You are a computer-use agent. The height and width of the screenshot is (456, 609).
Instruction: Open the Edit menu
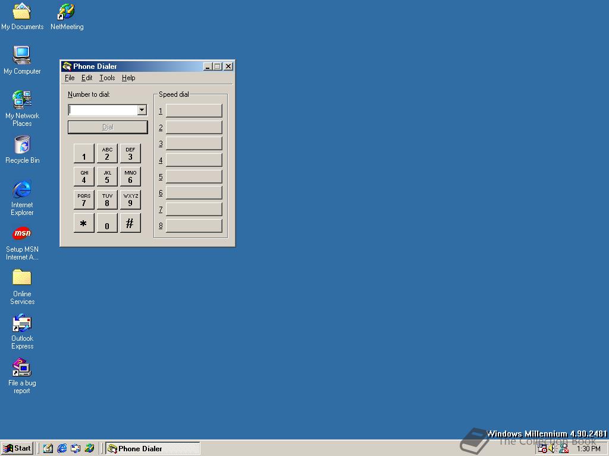tap(87, 78)
